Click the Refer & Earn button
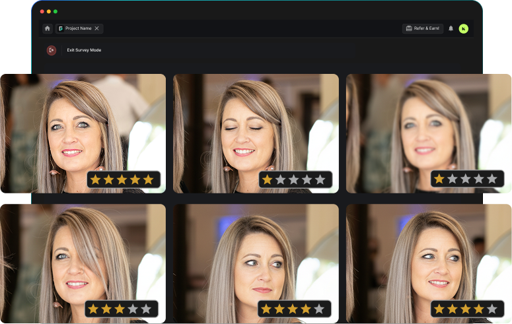 (423, 28)
